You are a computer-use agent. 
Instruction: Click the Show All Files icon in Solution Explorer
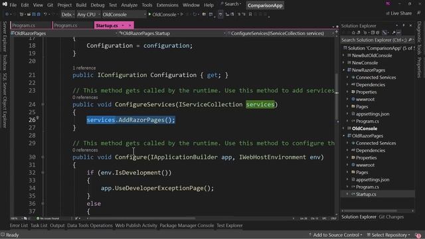pos(378,33)
